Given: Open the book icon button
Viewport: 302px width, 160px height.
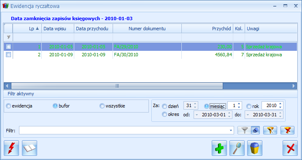Looking at the screenshot, I should [x=30, y=148].
